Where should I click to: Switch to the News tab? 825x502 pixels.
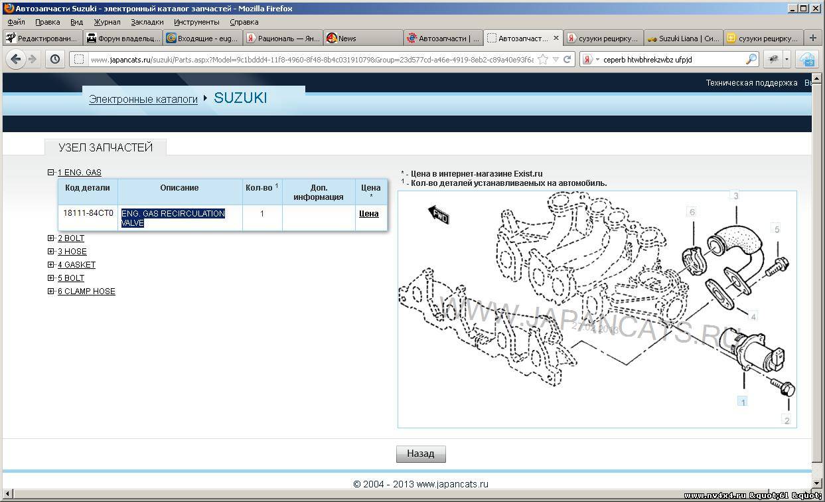click(x=363, y=38)
